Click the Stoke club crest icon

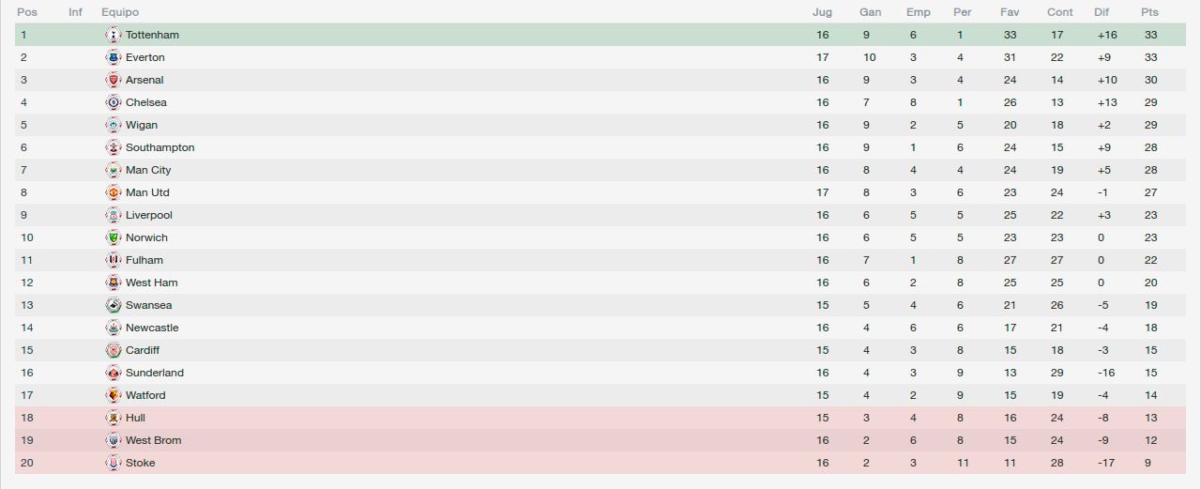pos(114,463)
